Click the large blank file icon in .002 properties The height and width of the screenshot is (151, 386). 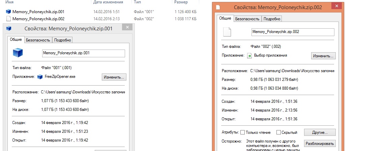click(x=227, y=32)
